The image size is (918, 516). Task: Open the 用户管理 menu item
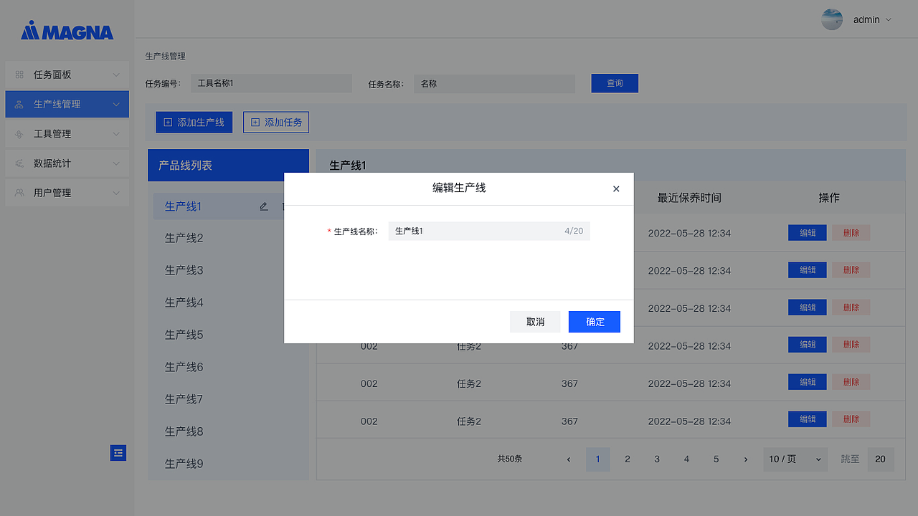(x=68, y=192)
